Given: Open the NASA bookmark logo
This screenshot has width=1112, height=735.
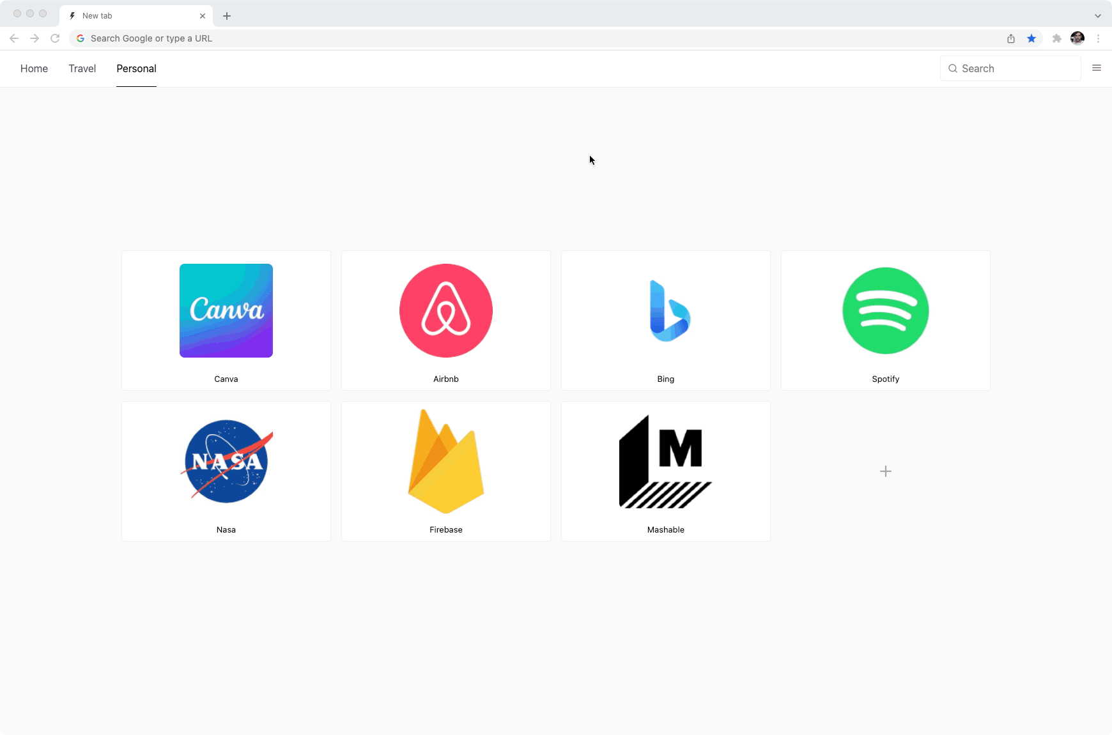Looking at the screenshot, I should click(x=227, y=461).
